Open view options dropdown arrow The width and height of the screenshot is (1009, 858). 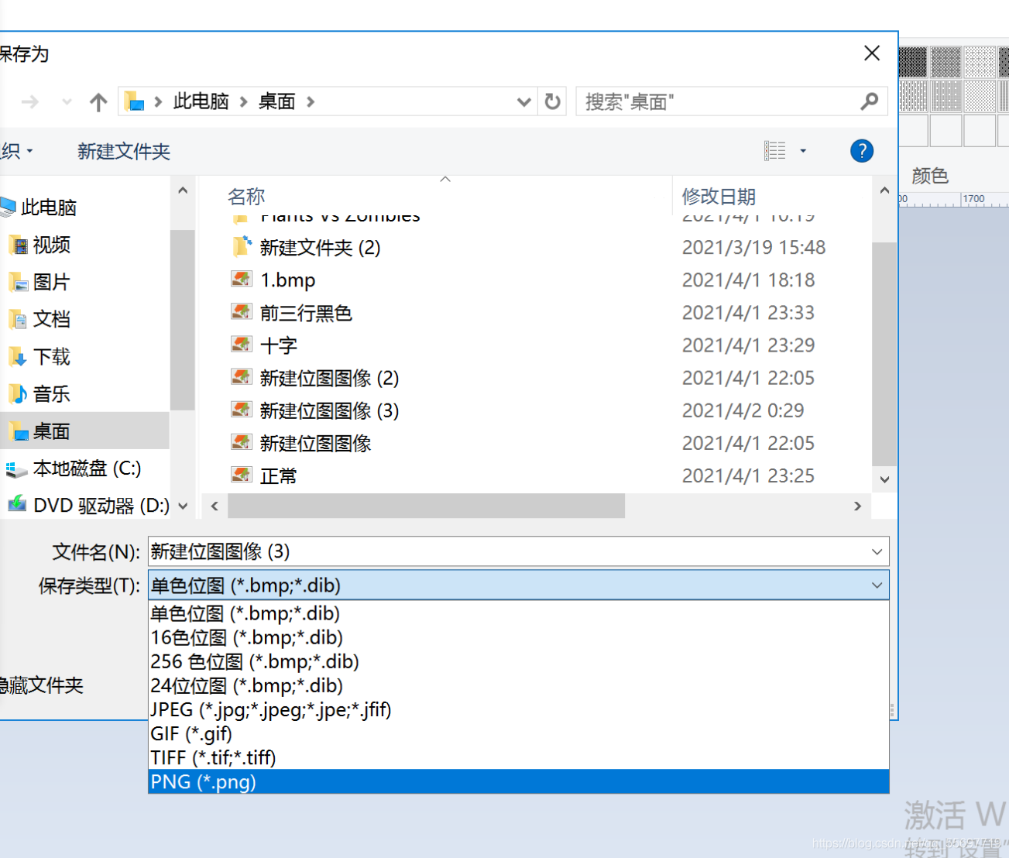coord(803,151)
